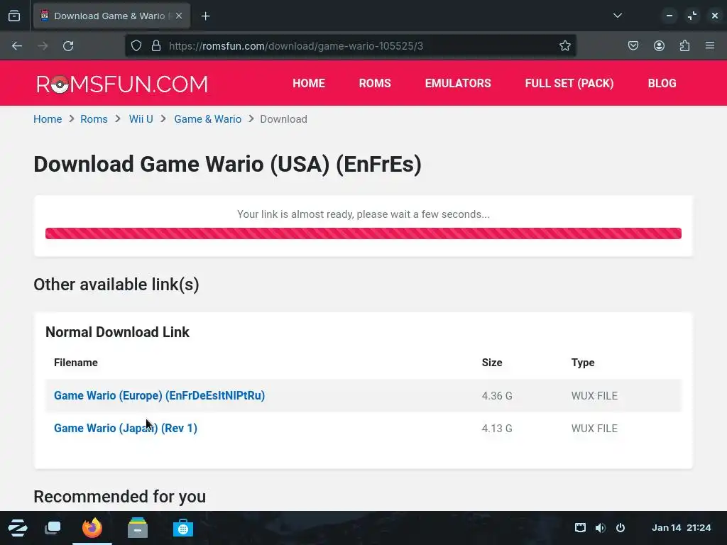Image resolution: width=727 pixels, height=545 pixels.
Task: Select WUX FILE type in Europe row
Action: (594, 396)
